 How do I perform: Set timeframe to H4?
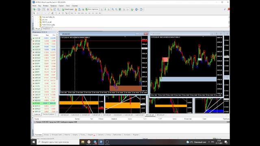[89, 13]
